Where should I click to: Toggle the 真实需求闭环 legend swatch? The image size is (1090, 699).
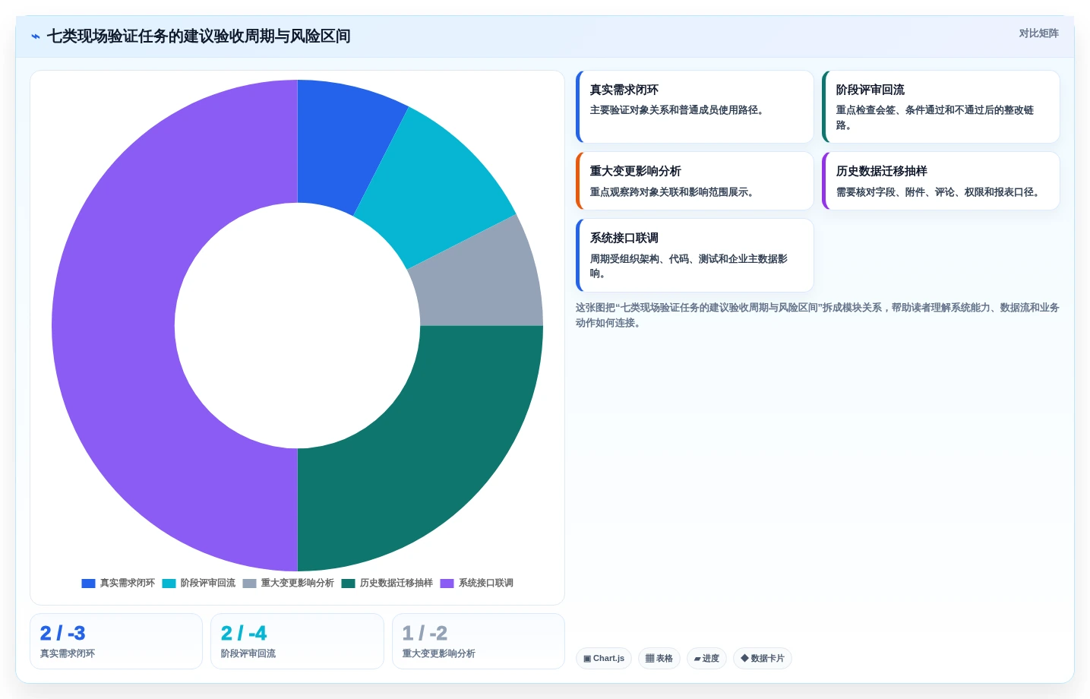pos(88,584)
